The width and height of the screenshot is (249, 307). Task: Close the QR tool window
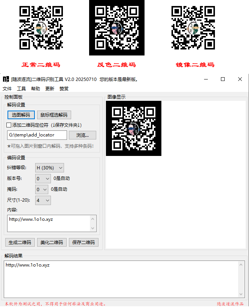click(240, 79)
